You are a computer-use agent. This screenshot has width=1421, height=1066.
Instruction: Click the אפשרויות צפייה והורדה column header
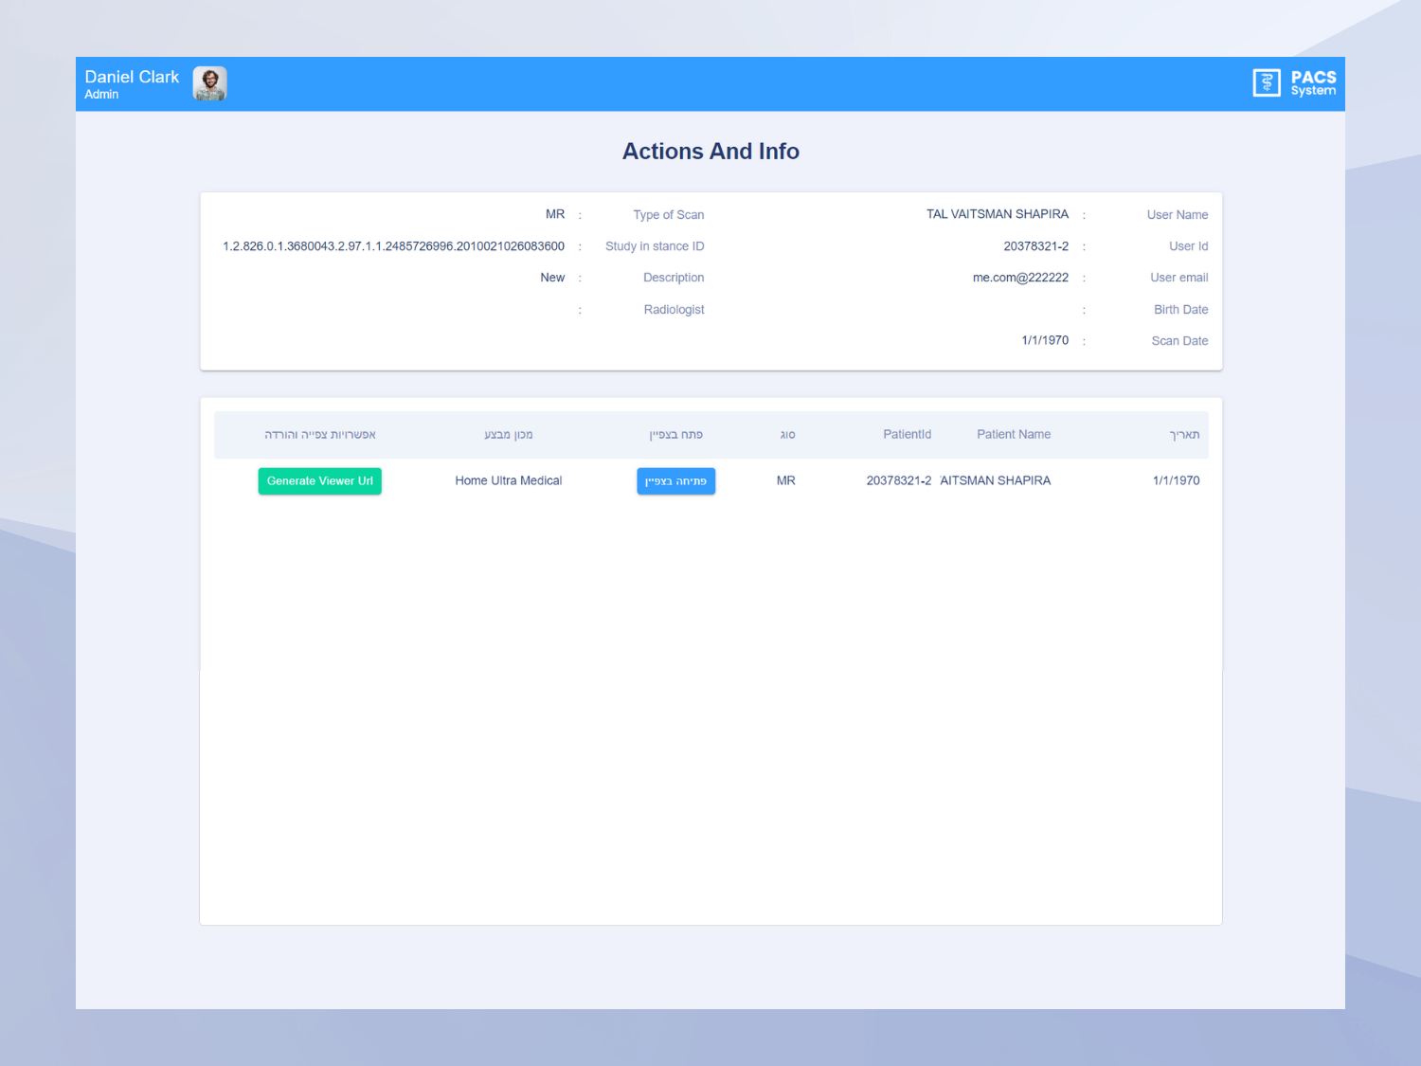pyautogui.click(x=320, y=435)
